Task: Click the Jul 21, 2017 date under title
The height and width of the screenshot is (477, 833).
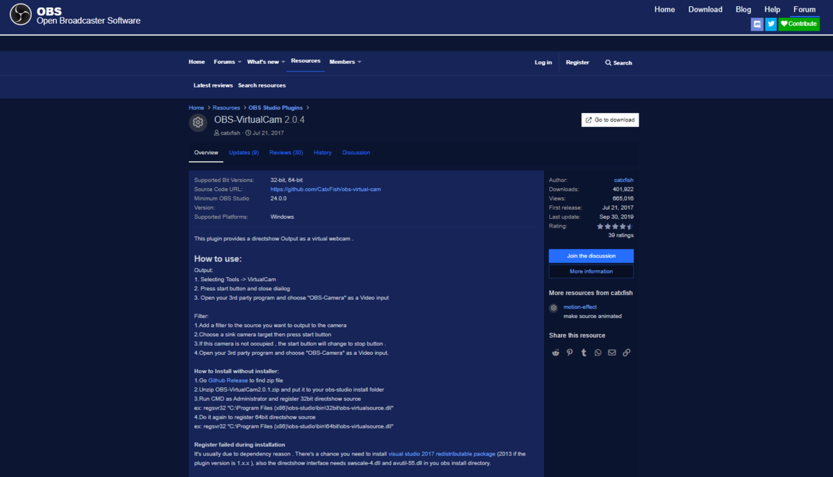Action: (269, 133)
